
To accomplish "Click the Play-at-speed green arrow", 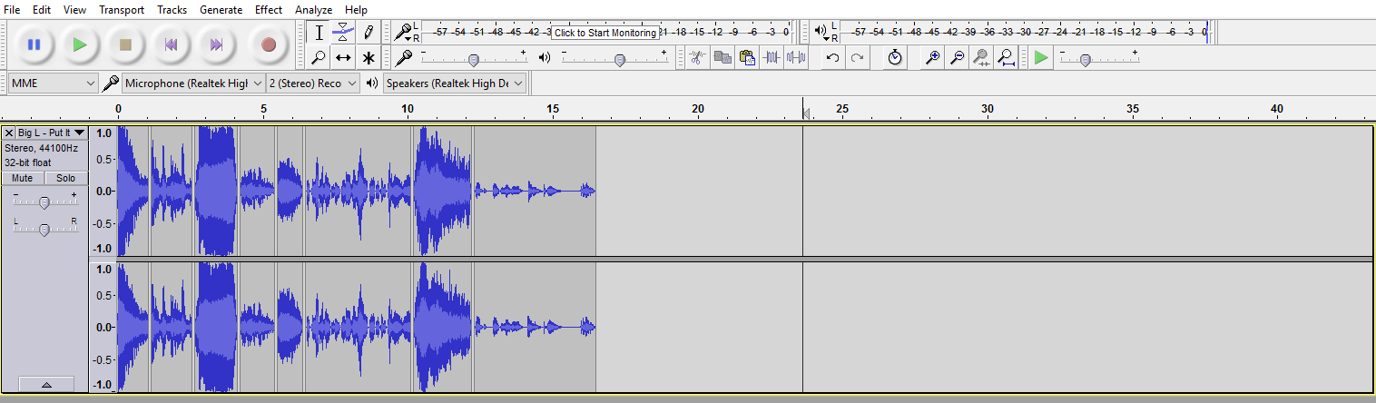I will 1041,57.
